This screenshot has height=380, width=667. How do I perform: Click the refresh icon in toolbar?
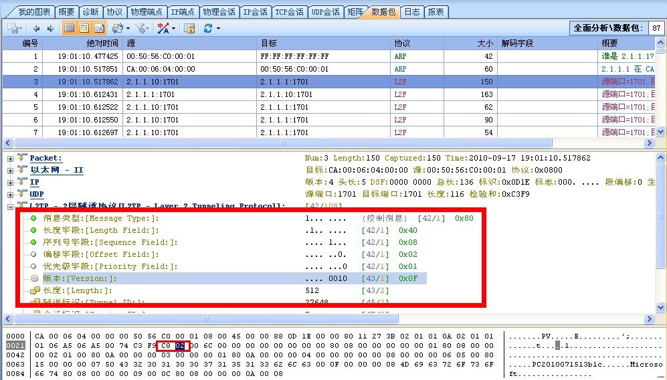208,28
